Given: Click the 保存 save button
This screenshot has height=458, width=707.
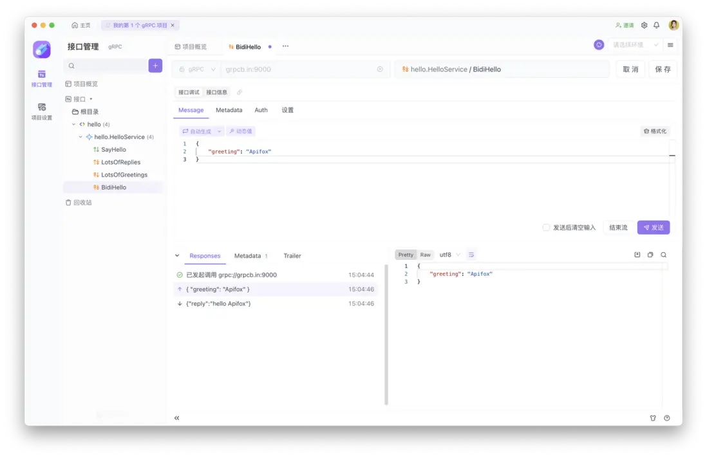Looking at the screenshot, I should tap(663, 69).
